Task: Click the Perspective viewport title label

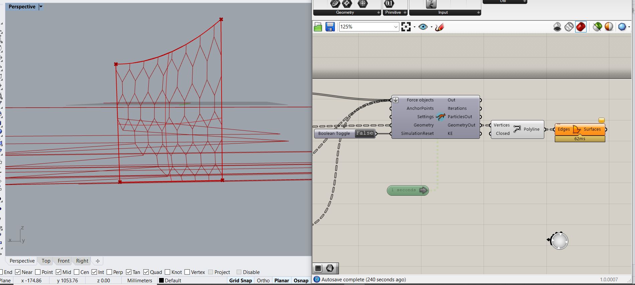Action: [x=22, y=7]
